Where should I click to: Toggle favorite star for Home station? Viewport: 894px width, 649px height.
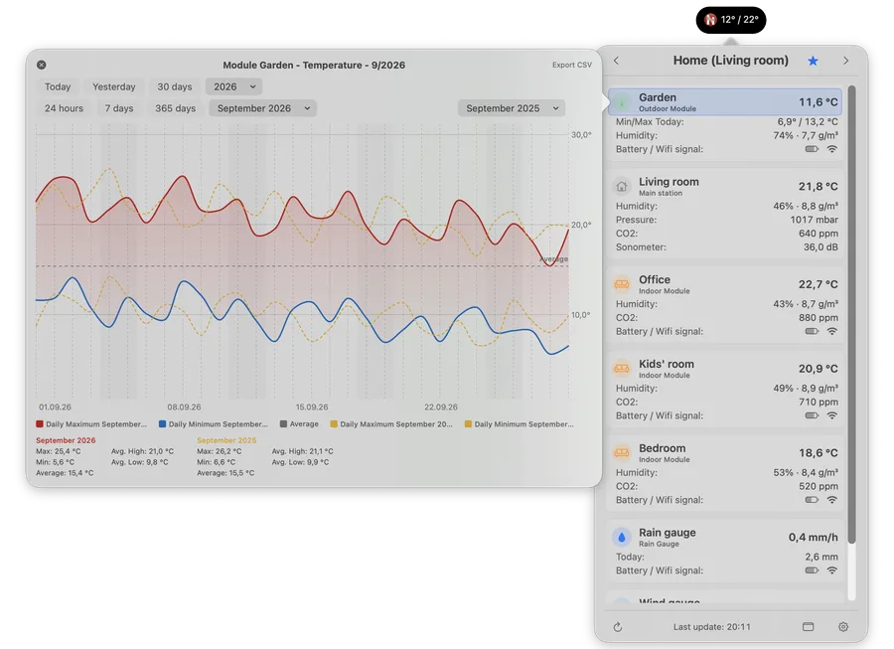coord(813,61)
